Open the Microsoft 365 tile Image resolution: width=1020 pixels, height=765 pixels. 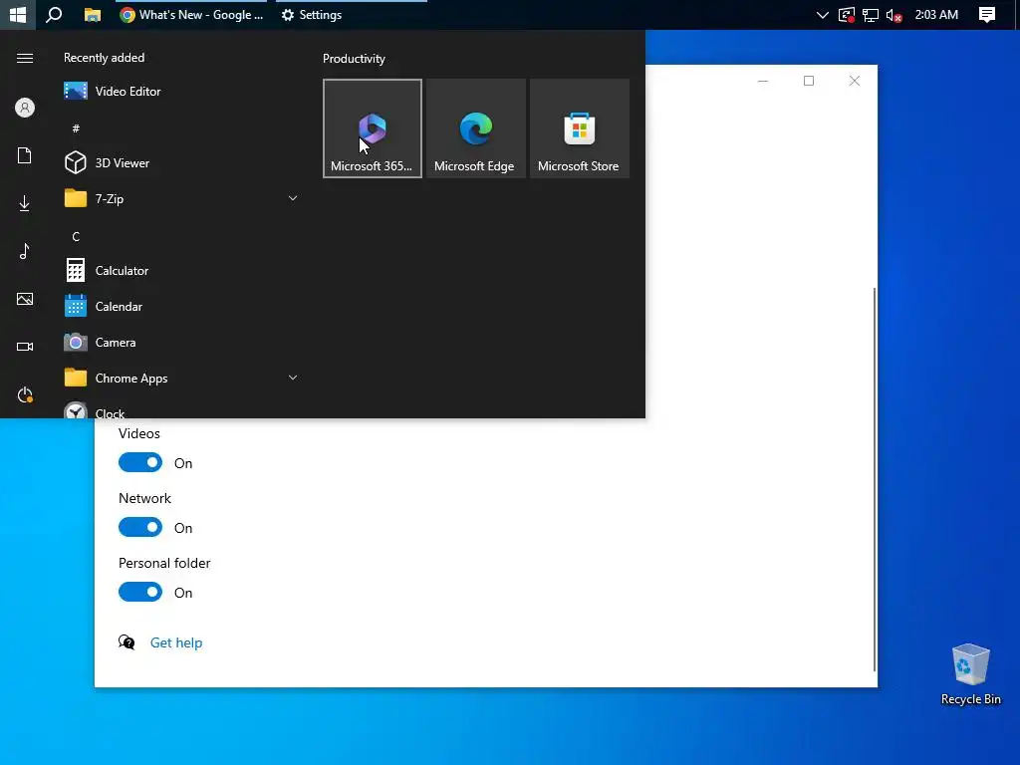(x=373, y=128)
